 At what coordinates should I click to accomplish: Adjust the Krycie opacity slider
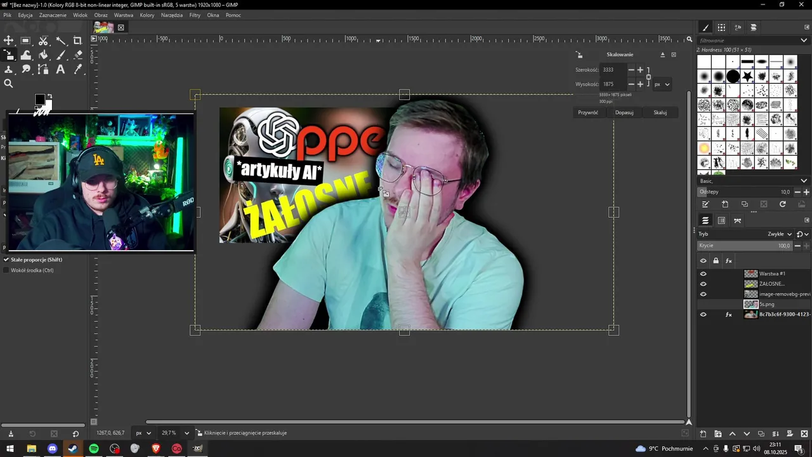click(745, 246)
